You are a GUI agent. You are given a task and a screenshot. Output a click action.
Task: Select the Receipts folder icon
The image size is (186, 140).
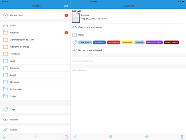(x=6, y=32)
